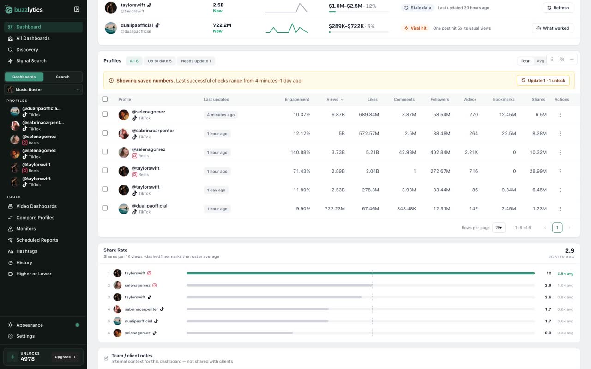Screen dimensions: 591x369
Task: Tick the checkbox for @taylorswift Reels row
Action: pyautogui.click(x=105, y=170)
